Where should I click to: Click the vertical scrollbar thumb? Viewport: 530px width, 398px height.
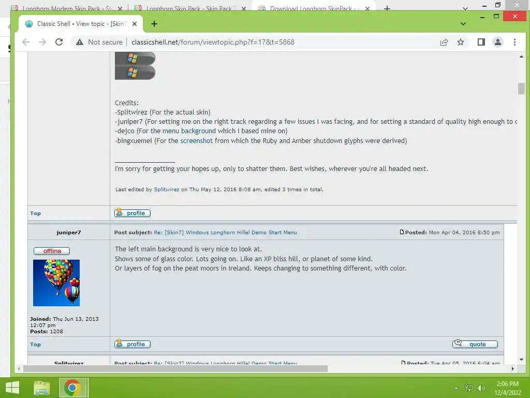click(521, 89)
